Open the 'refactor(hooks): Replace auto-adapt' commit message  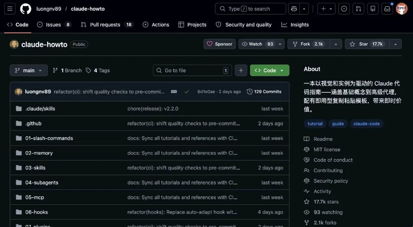click(182, 212)
